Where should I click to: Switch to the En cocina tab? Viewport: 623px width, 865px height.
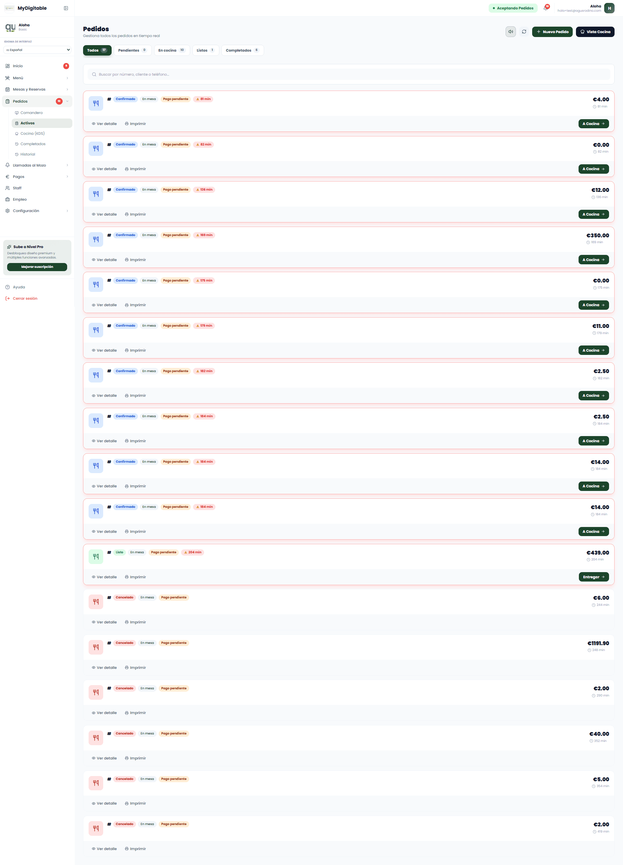[172, 50]
